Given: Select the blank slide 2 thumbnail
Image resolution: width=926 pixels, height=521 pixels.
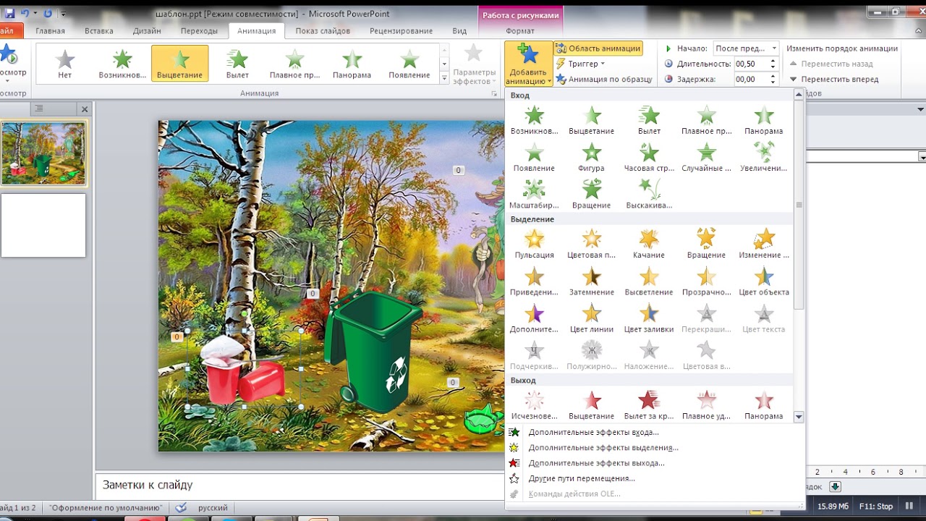Looking at the screenshot, I should tap(43, 225).
